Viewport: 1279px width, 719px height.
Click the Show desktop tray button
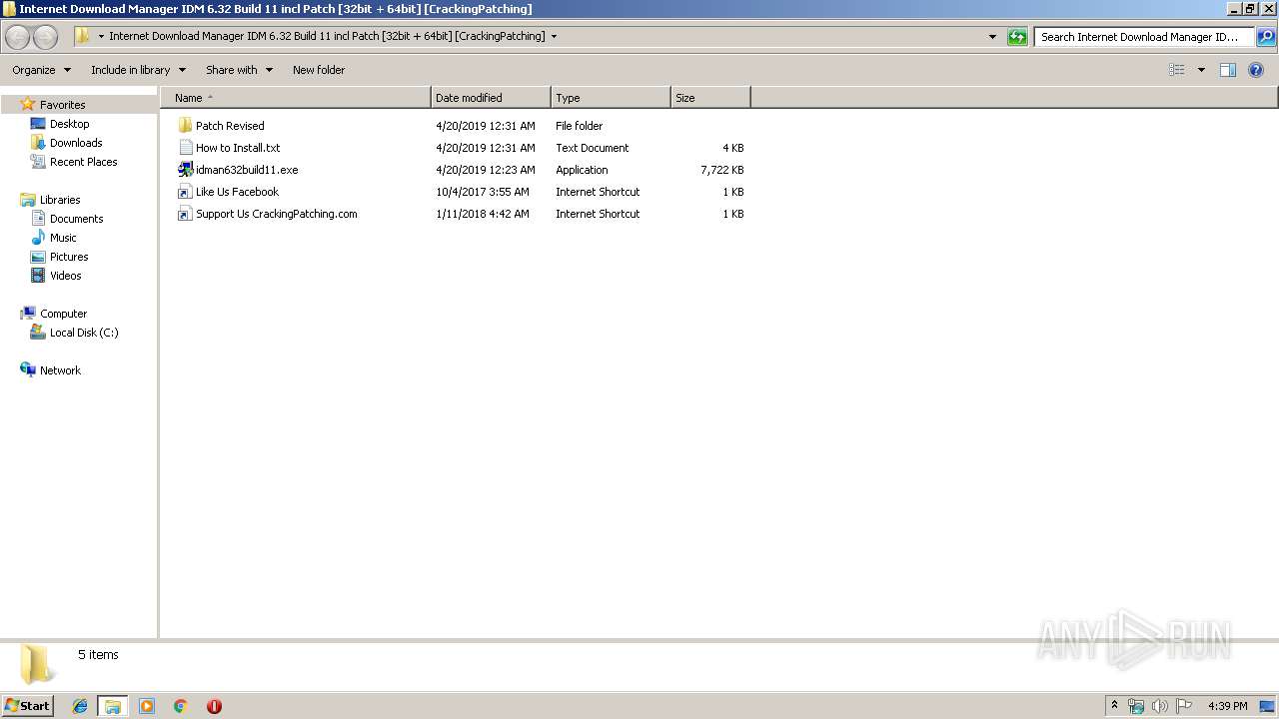pos(1267,706)
